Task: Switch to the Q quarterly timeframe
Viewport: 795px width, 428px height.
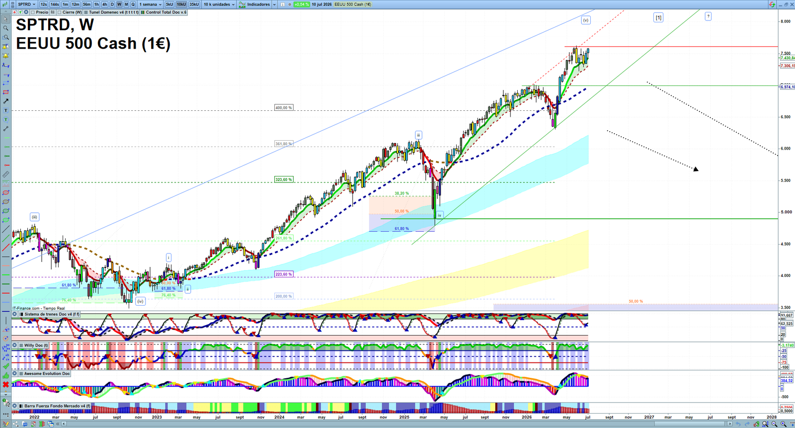Action: [133, 4]
